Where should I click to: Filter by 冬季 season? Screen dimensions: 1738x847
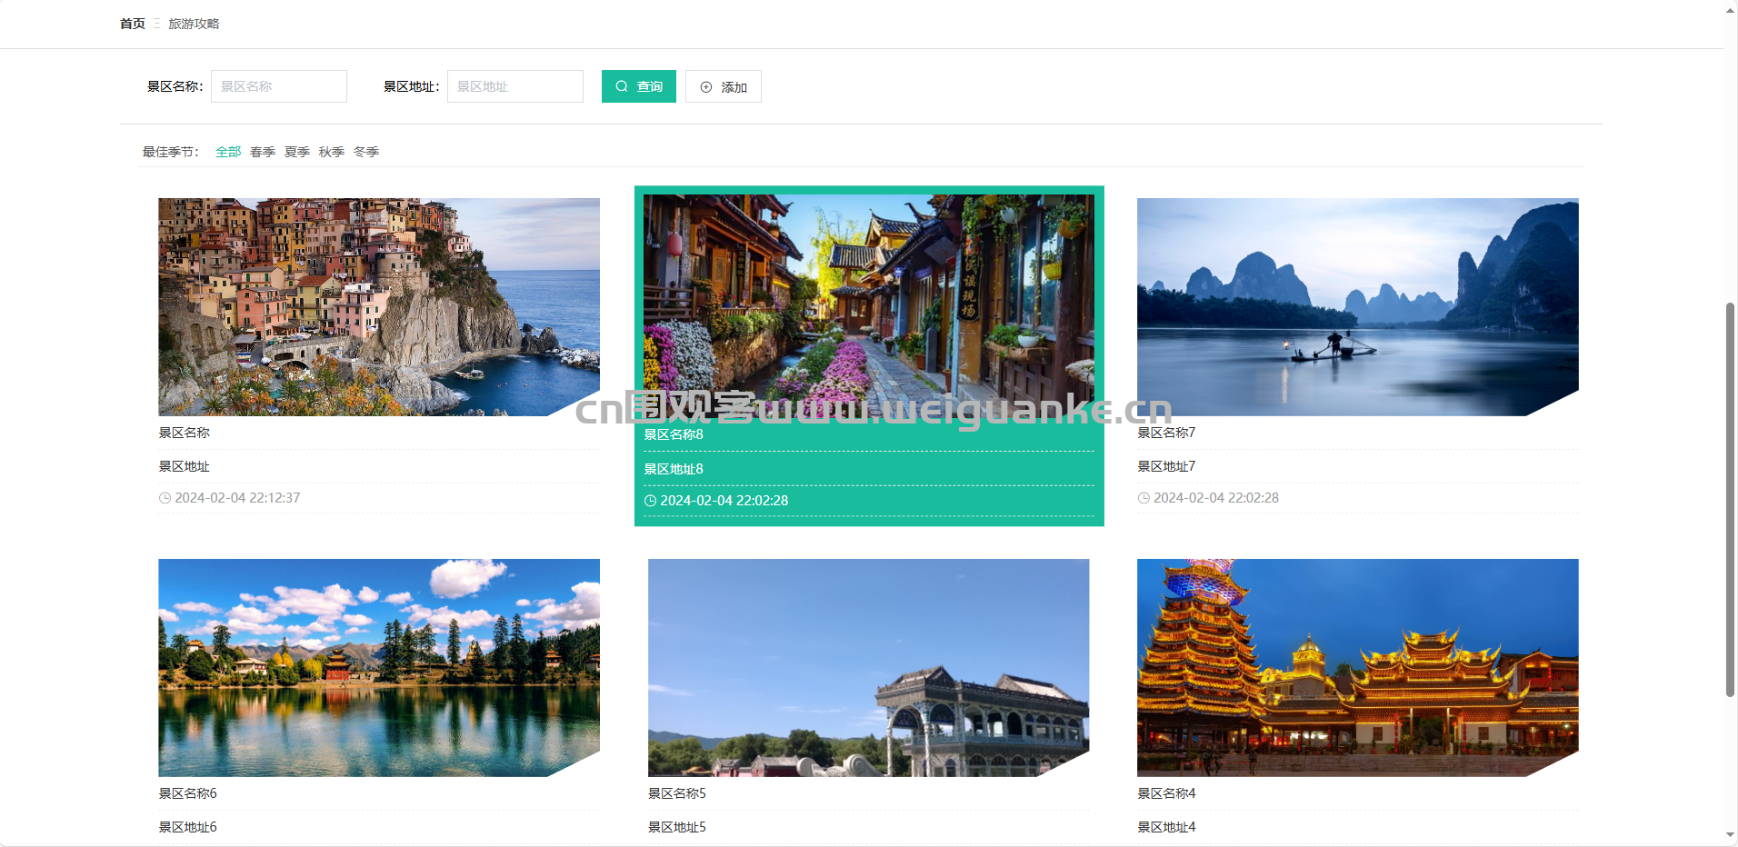(x=366, y=152)
